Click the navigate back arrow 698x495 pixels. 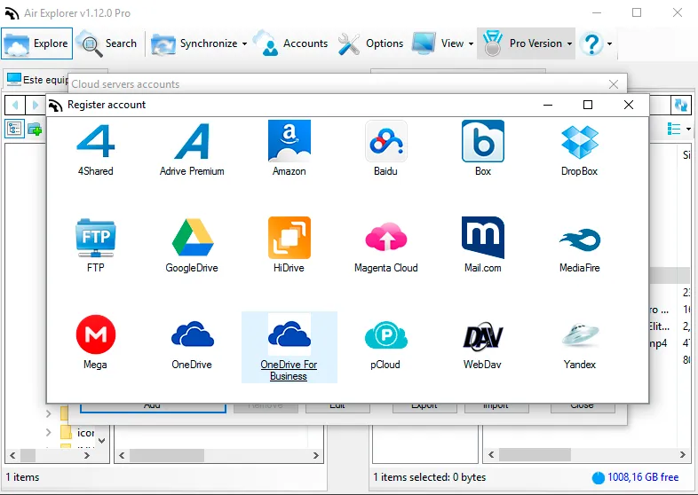pyautogui.click(x=15, y=105)
